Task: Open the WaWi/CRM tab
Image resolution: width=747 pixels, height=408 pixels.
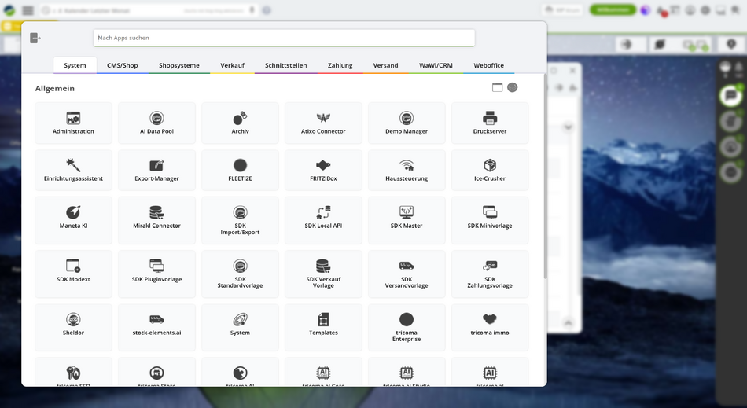Action: 436,65
